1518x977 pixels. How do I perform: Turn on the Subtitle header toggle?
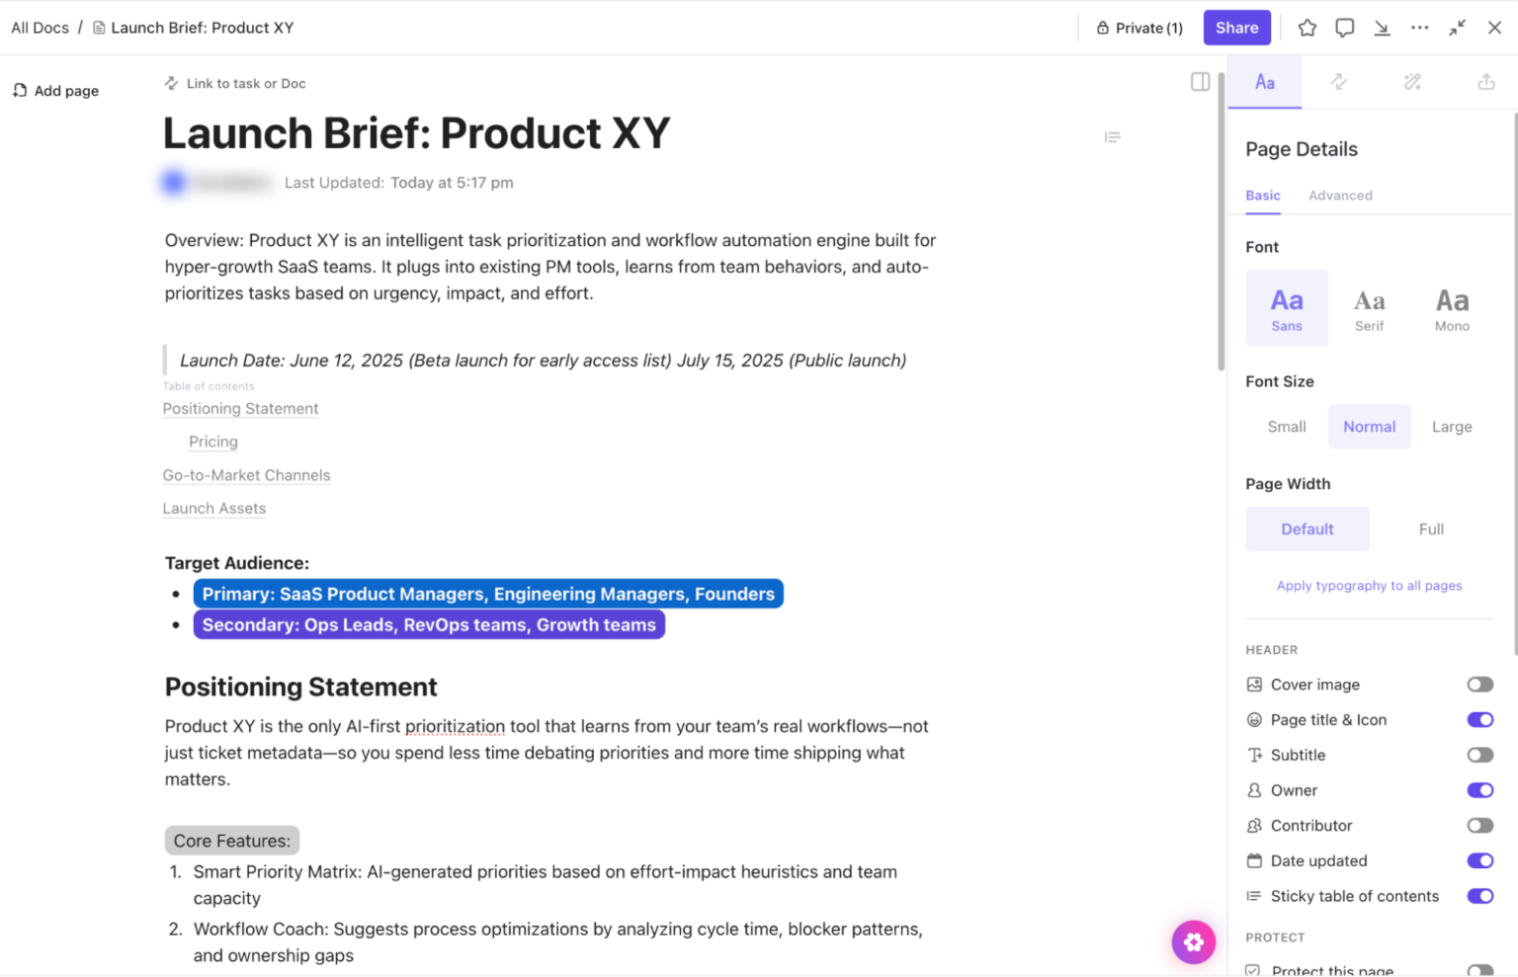pos(1479,755)
